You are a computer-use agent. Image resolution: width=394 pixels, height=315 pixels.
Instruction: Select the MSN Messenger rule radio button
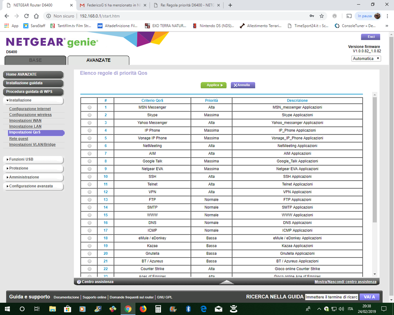(x=90, y=108)
